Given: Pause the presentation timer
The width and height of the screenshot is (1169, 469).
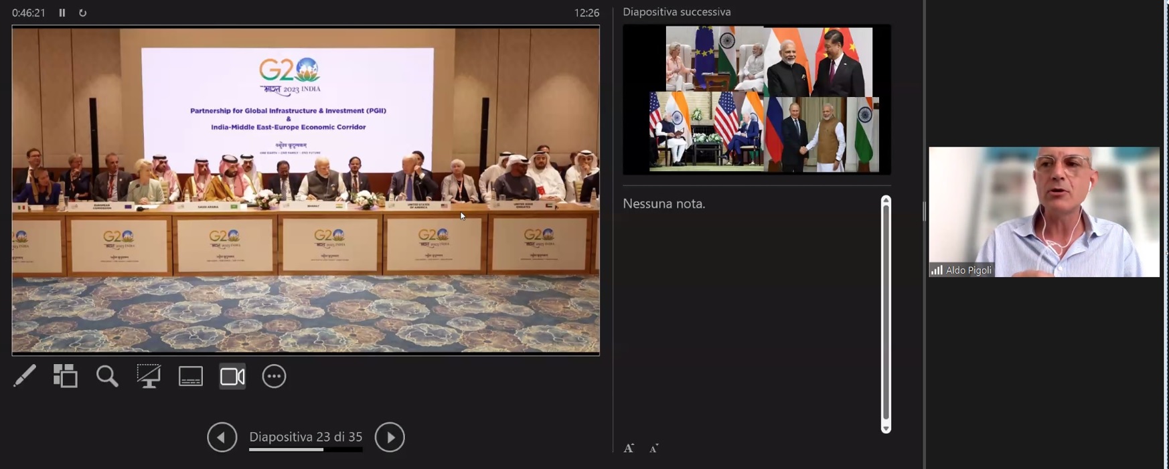Looking at the screenshot, I should 62,13.
